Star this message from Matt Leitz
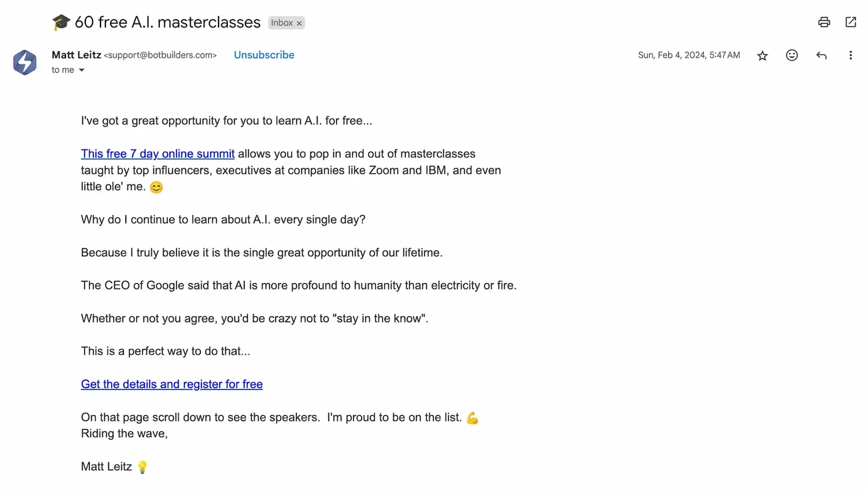Viewport: 867px width, 494px height. point(763,55)
